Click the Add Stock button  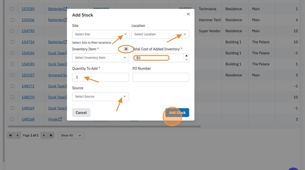click(177, 112)
